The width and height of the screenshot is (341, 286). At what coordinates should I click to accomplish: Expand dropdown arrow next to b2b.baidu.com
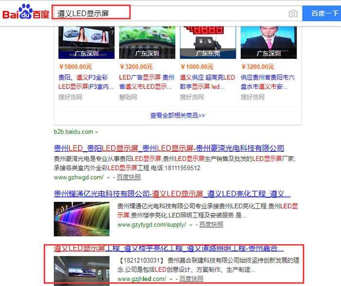(96, 132)
